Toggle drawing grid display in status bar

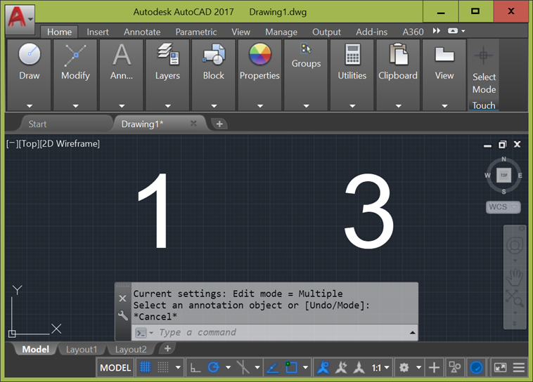(x=146, y=367)
